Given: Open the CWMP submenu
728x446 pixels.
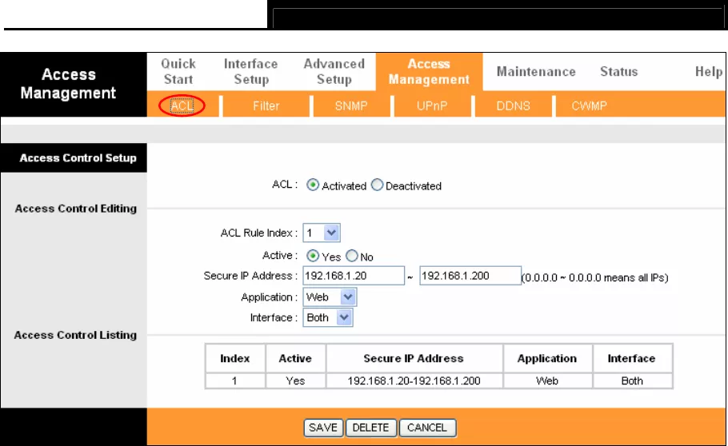Looking at the screenshot, I should 589,106.
